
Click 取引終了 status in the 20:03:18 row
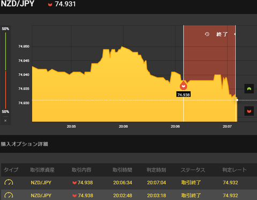pos(191,196)
